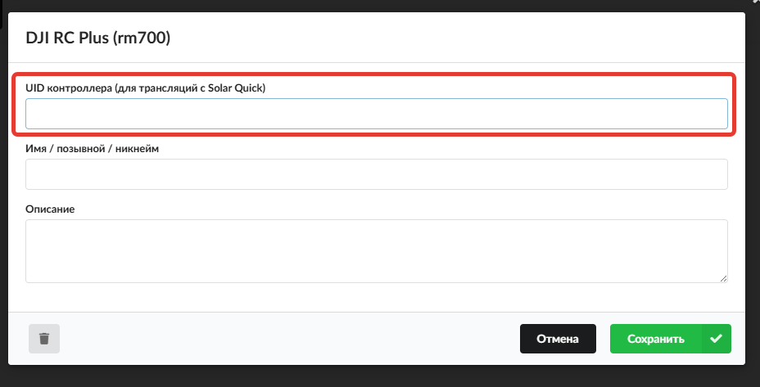Click the trash delete icon
760x387 pixels.
pyautogui.click(x=44, y=339)
